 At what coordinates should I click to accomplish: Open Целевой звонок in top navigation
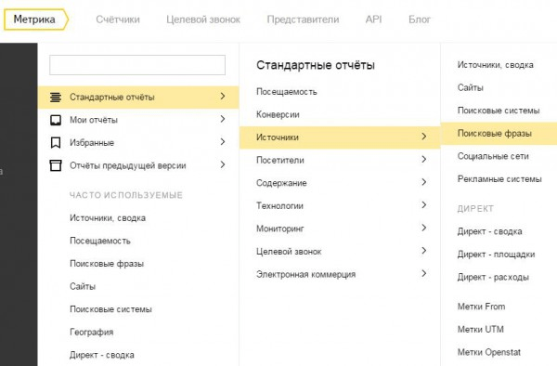[203, 20]
